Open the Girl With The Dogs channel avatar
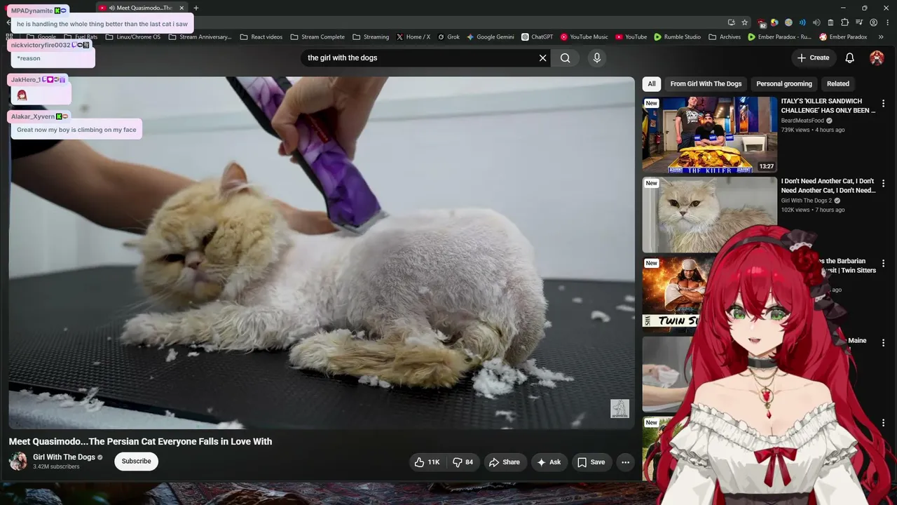Viewport: 897px width, 505px height. coord(18,461)
